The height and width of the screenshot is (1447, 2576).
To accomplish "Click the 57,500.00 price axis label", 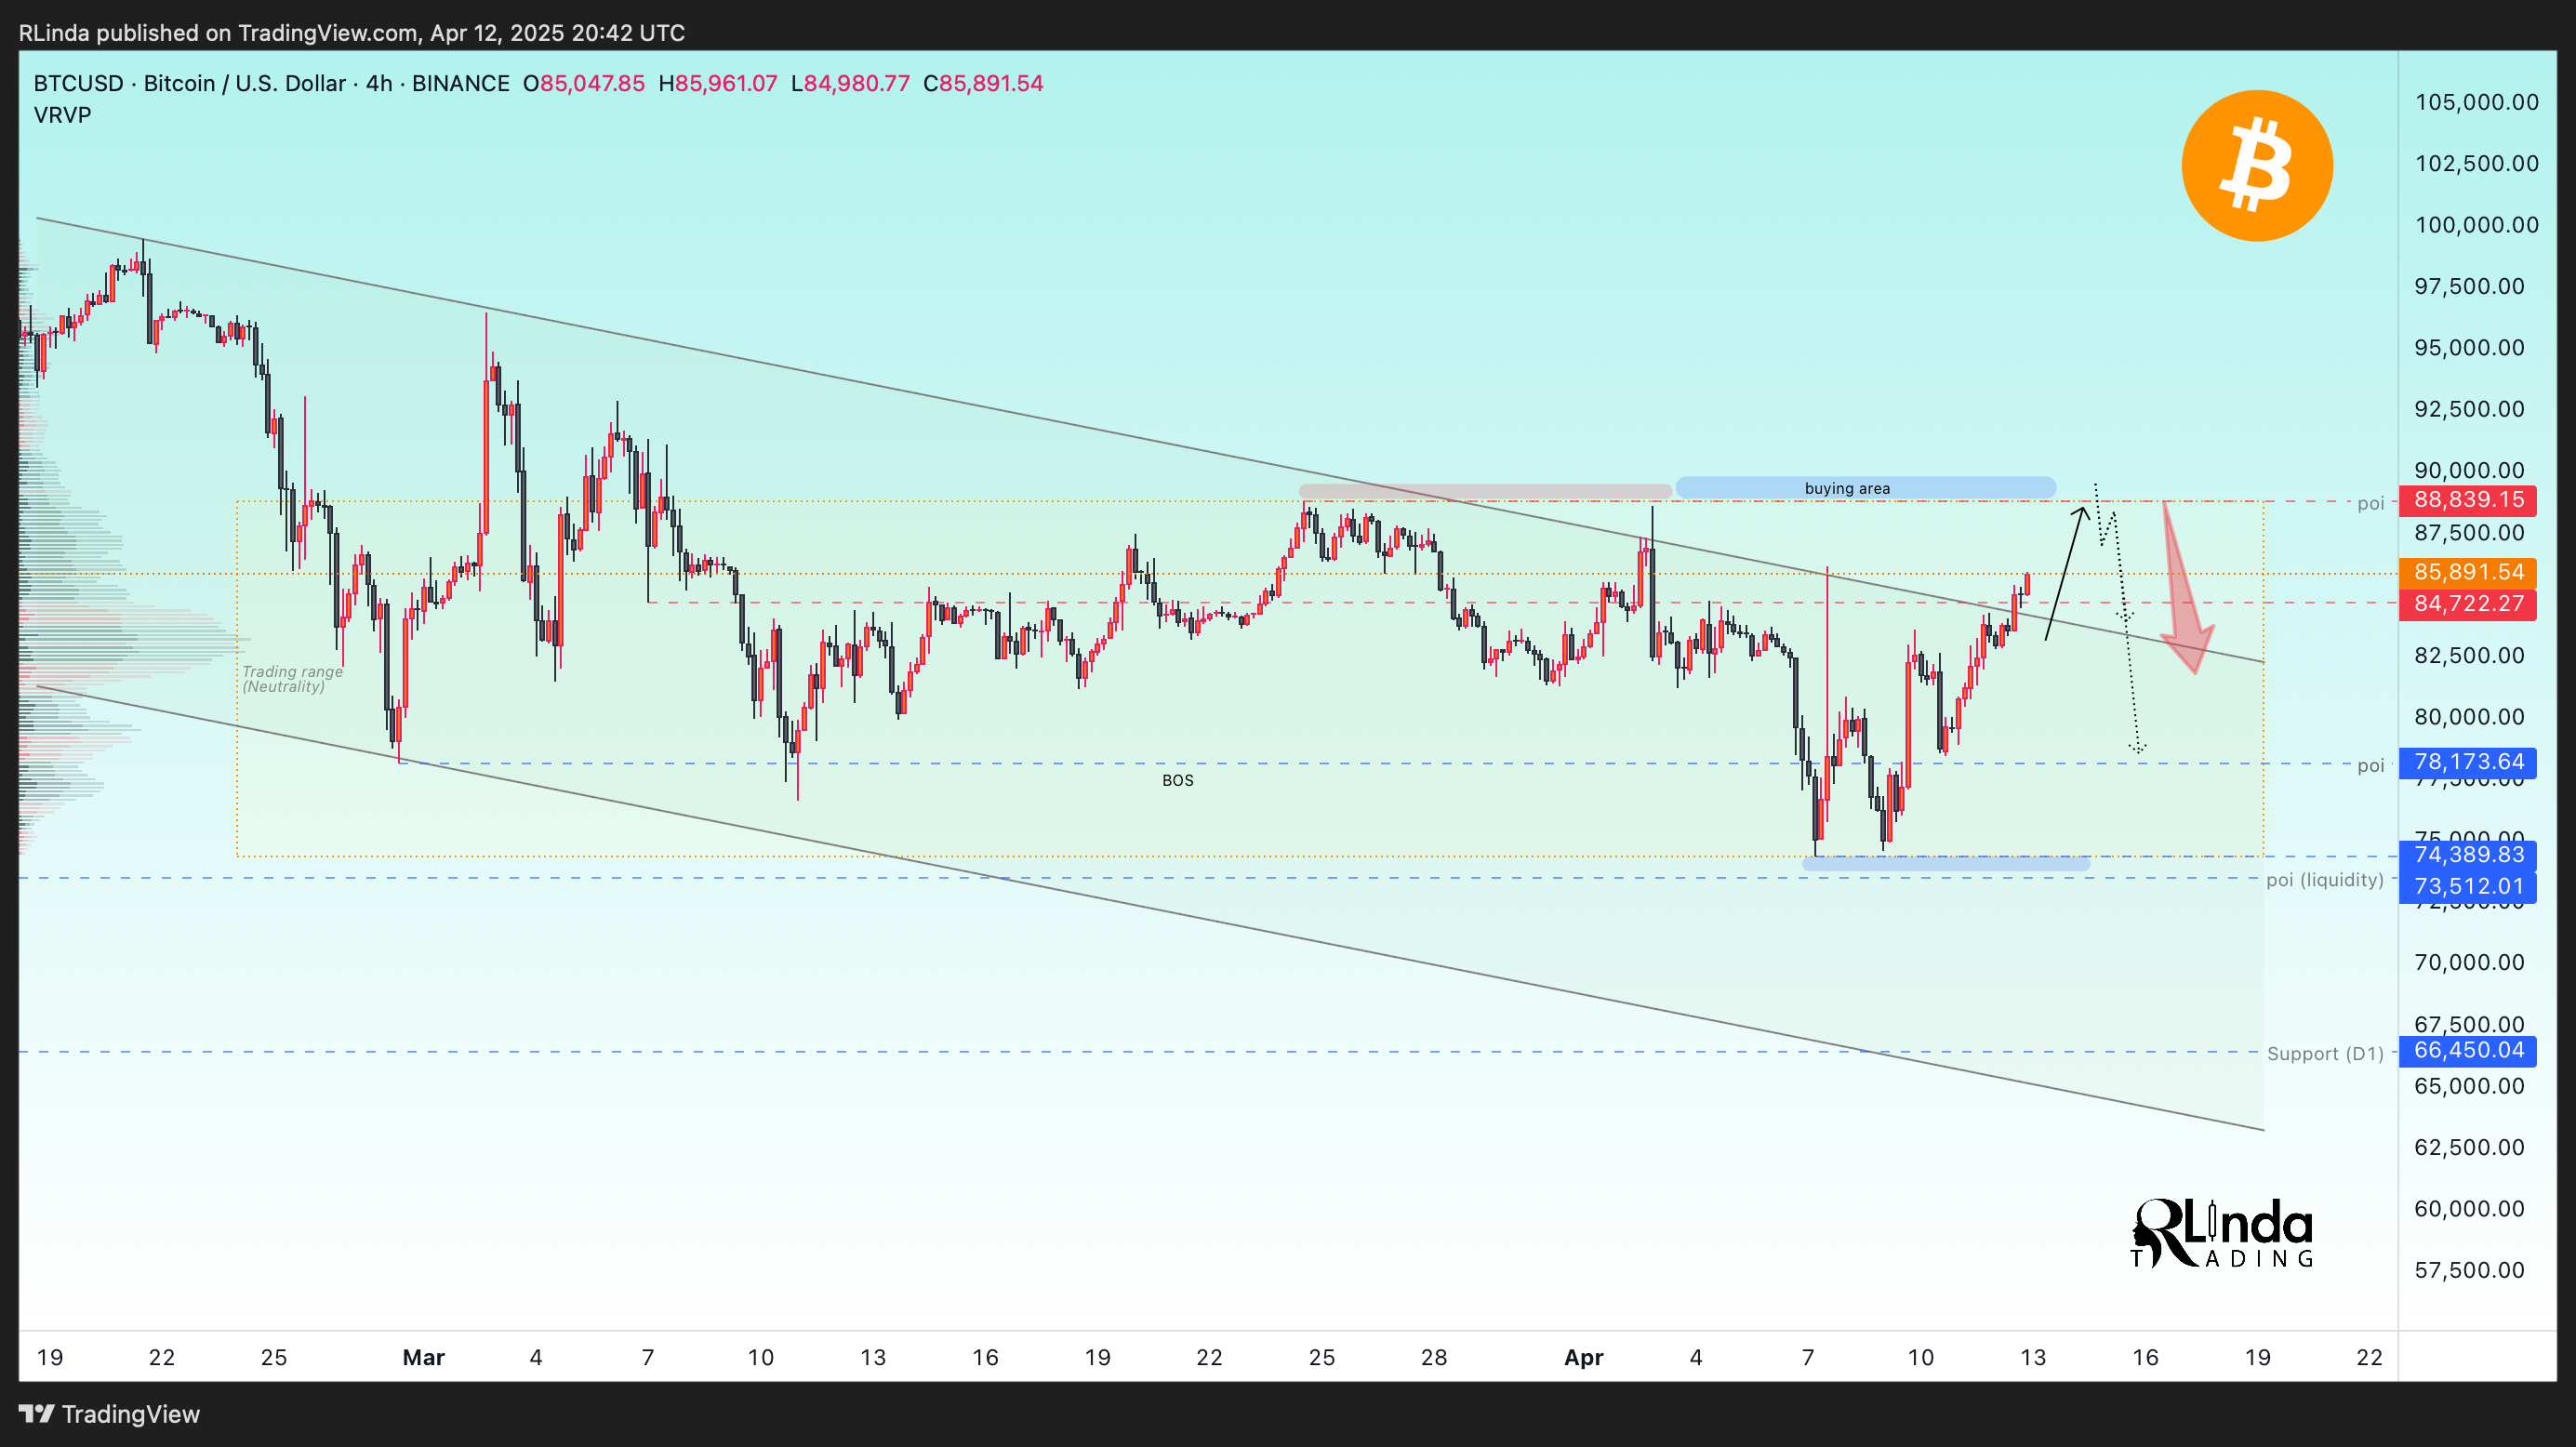I will pyautogui.click(x=2469, y=1270).
